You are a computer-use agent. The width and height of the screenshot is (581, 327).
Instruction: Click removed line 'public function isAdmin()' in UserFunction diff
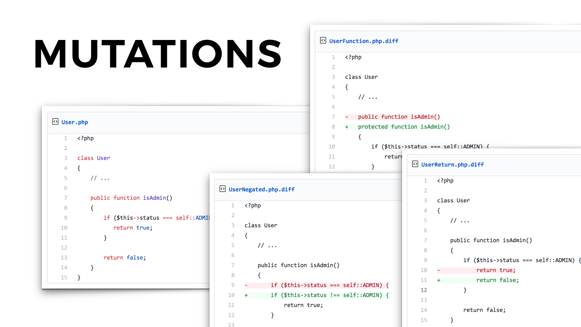click(399, 117)
